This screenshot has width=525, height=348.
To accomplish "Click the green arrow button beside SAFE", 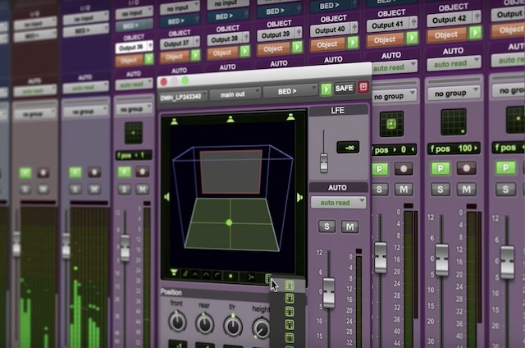I will tap(326, 89).
